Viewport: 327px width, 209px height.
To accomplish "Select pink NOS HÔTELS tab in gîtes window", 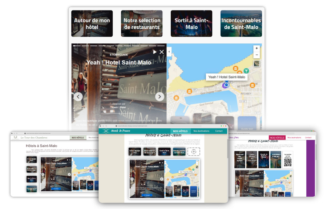I will coord(277,138).
